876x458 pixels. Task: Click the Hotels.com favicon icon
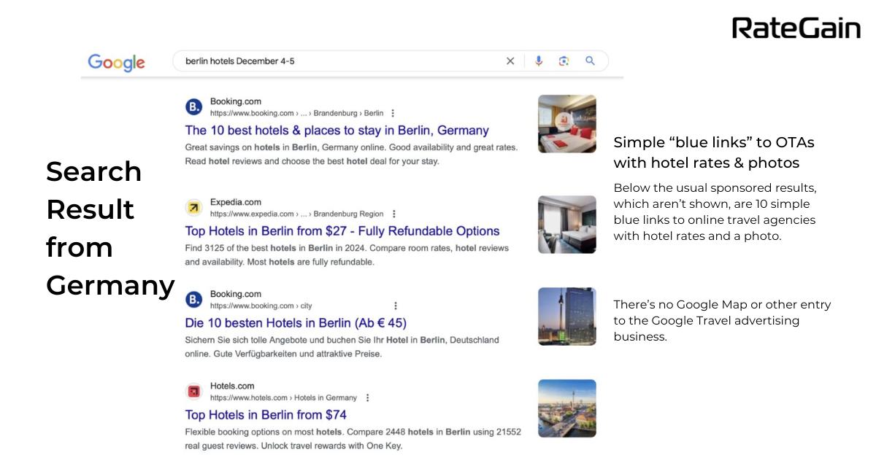[x=193, y=391]
